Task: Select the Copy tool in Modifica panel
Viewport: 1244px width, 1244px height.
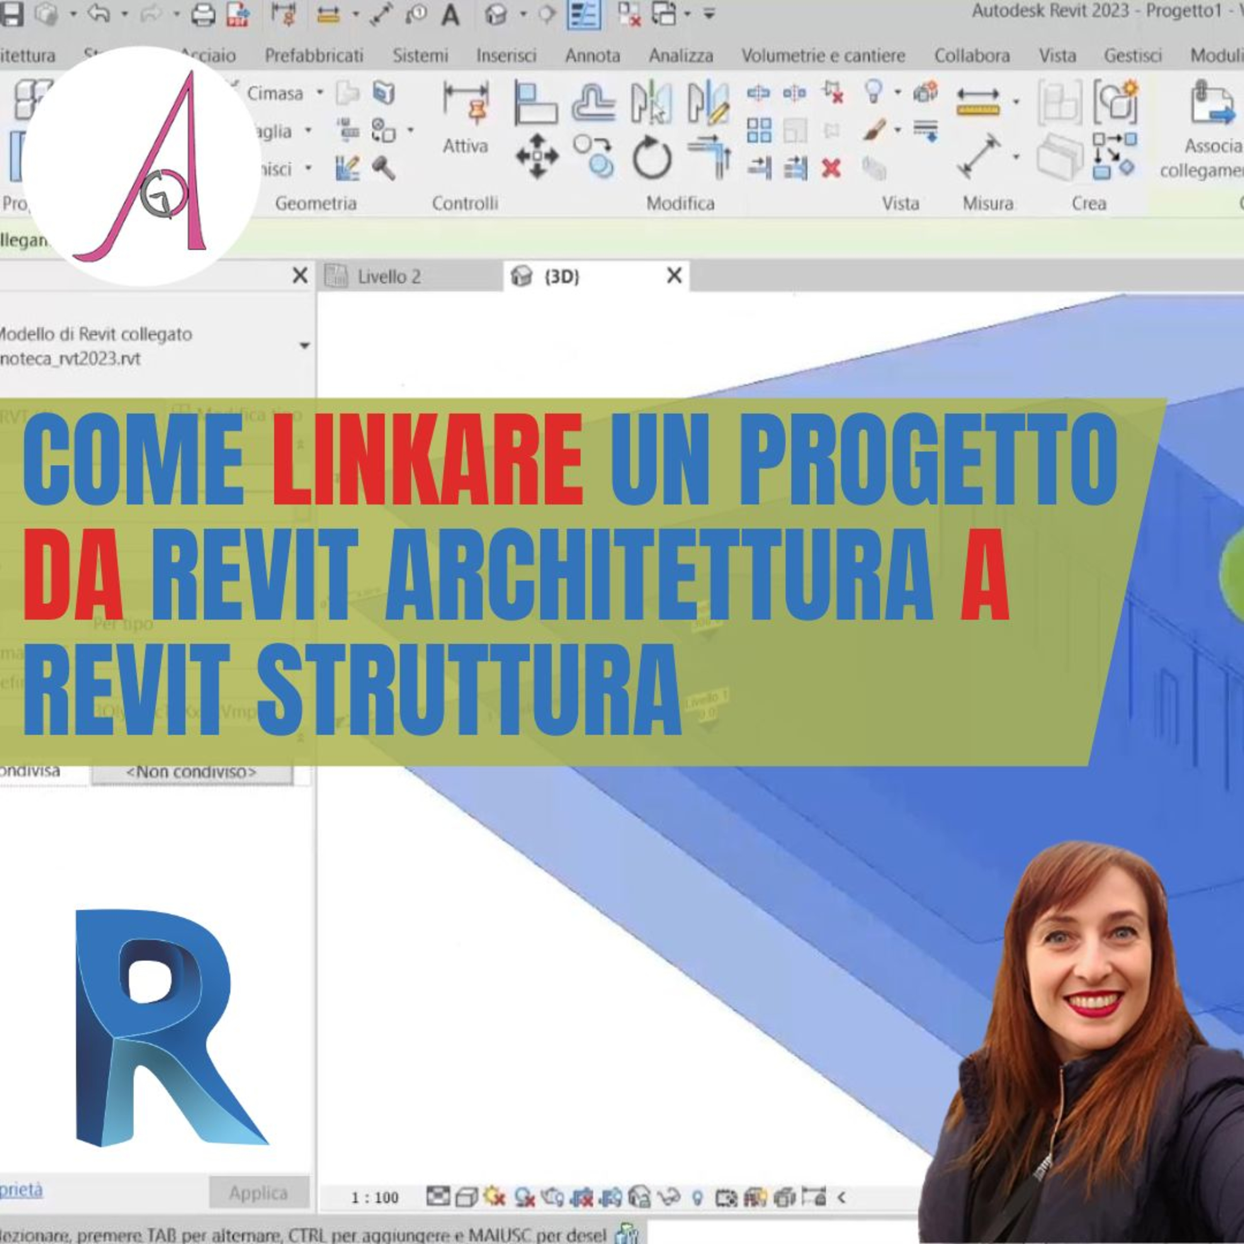Action: click(x=594, y=156)
